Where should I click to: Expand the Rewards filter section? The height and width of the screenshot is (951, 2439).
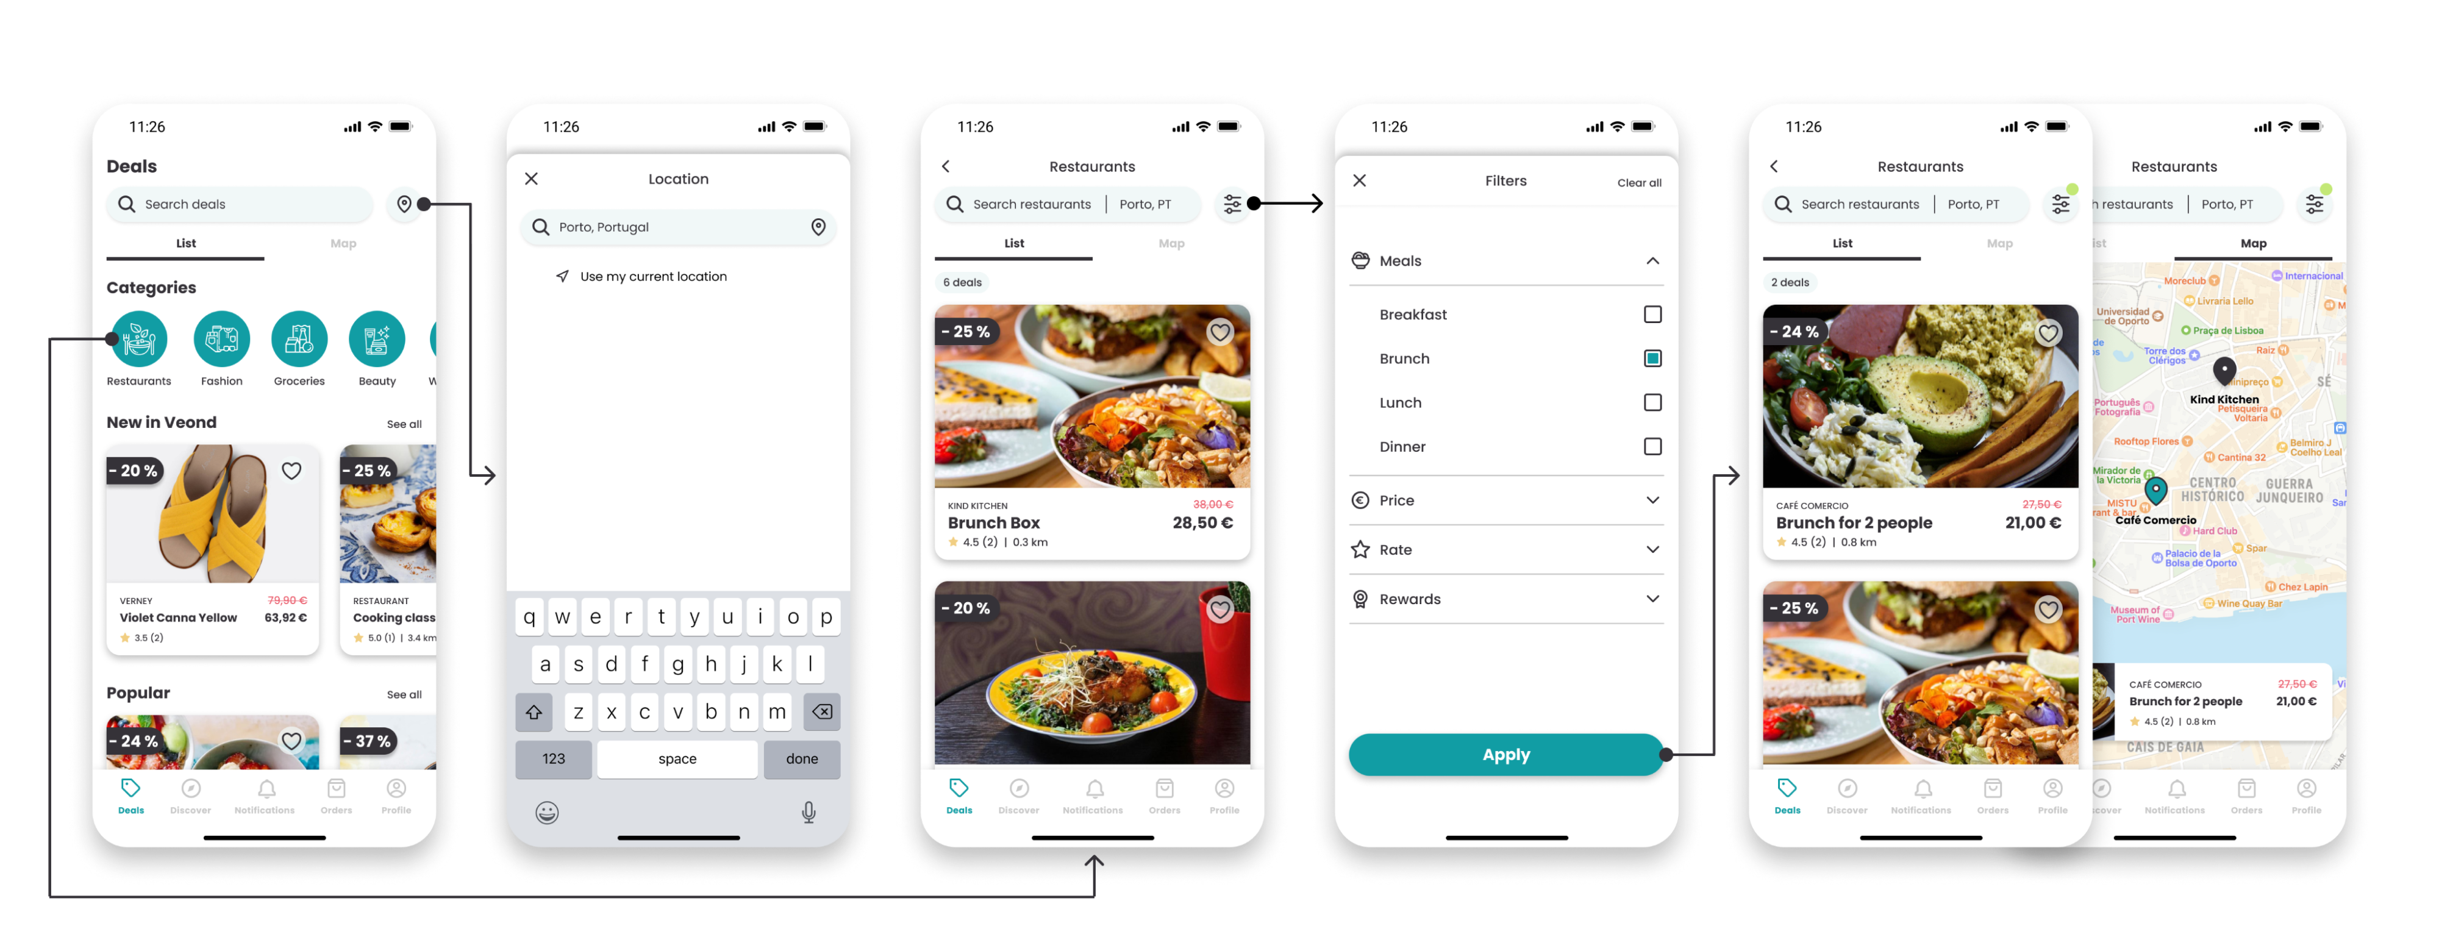pyautogui.click(x=1501, y=598)
